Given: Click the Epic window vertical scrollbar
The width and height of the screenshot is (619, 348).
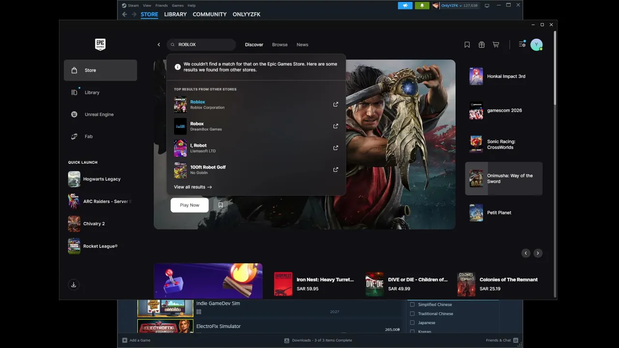Looking at the screenshot, I should (x=555, y=68).
